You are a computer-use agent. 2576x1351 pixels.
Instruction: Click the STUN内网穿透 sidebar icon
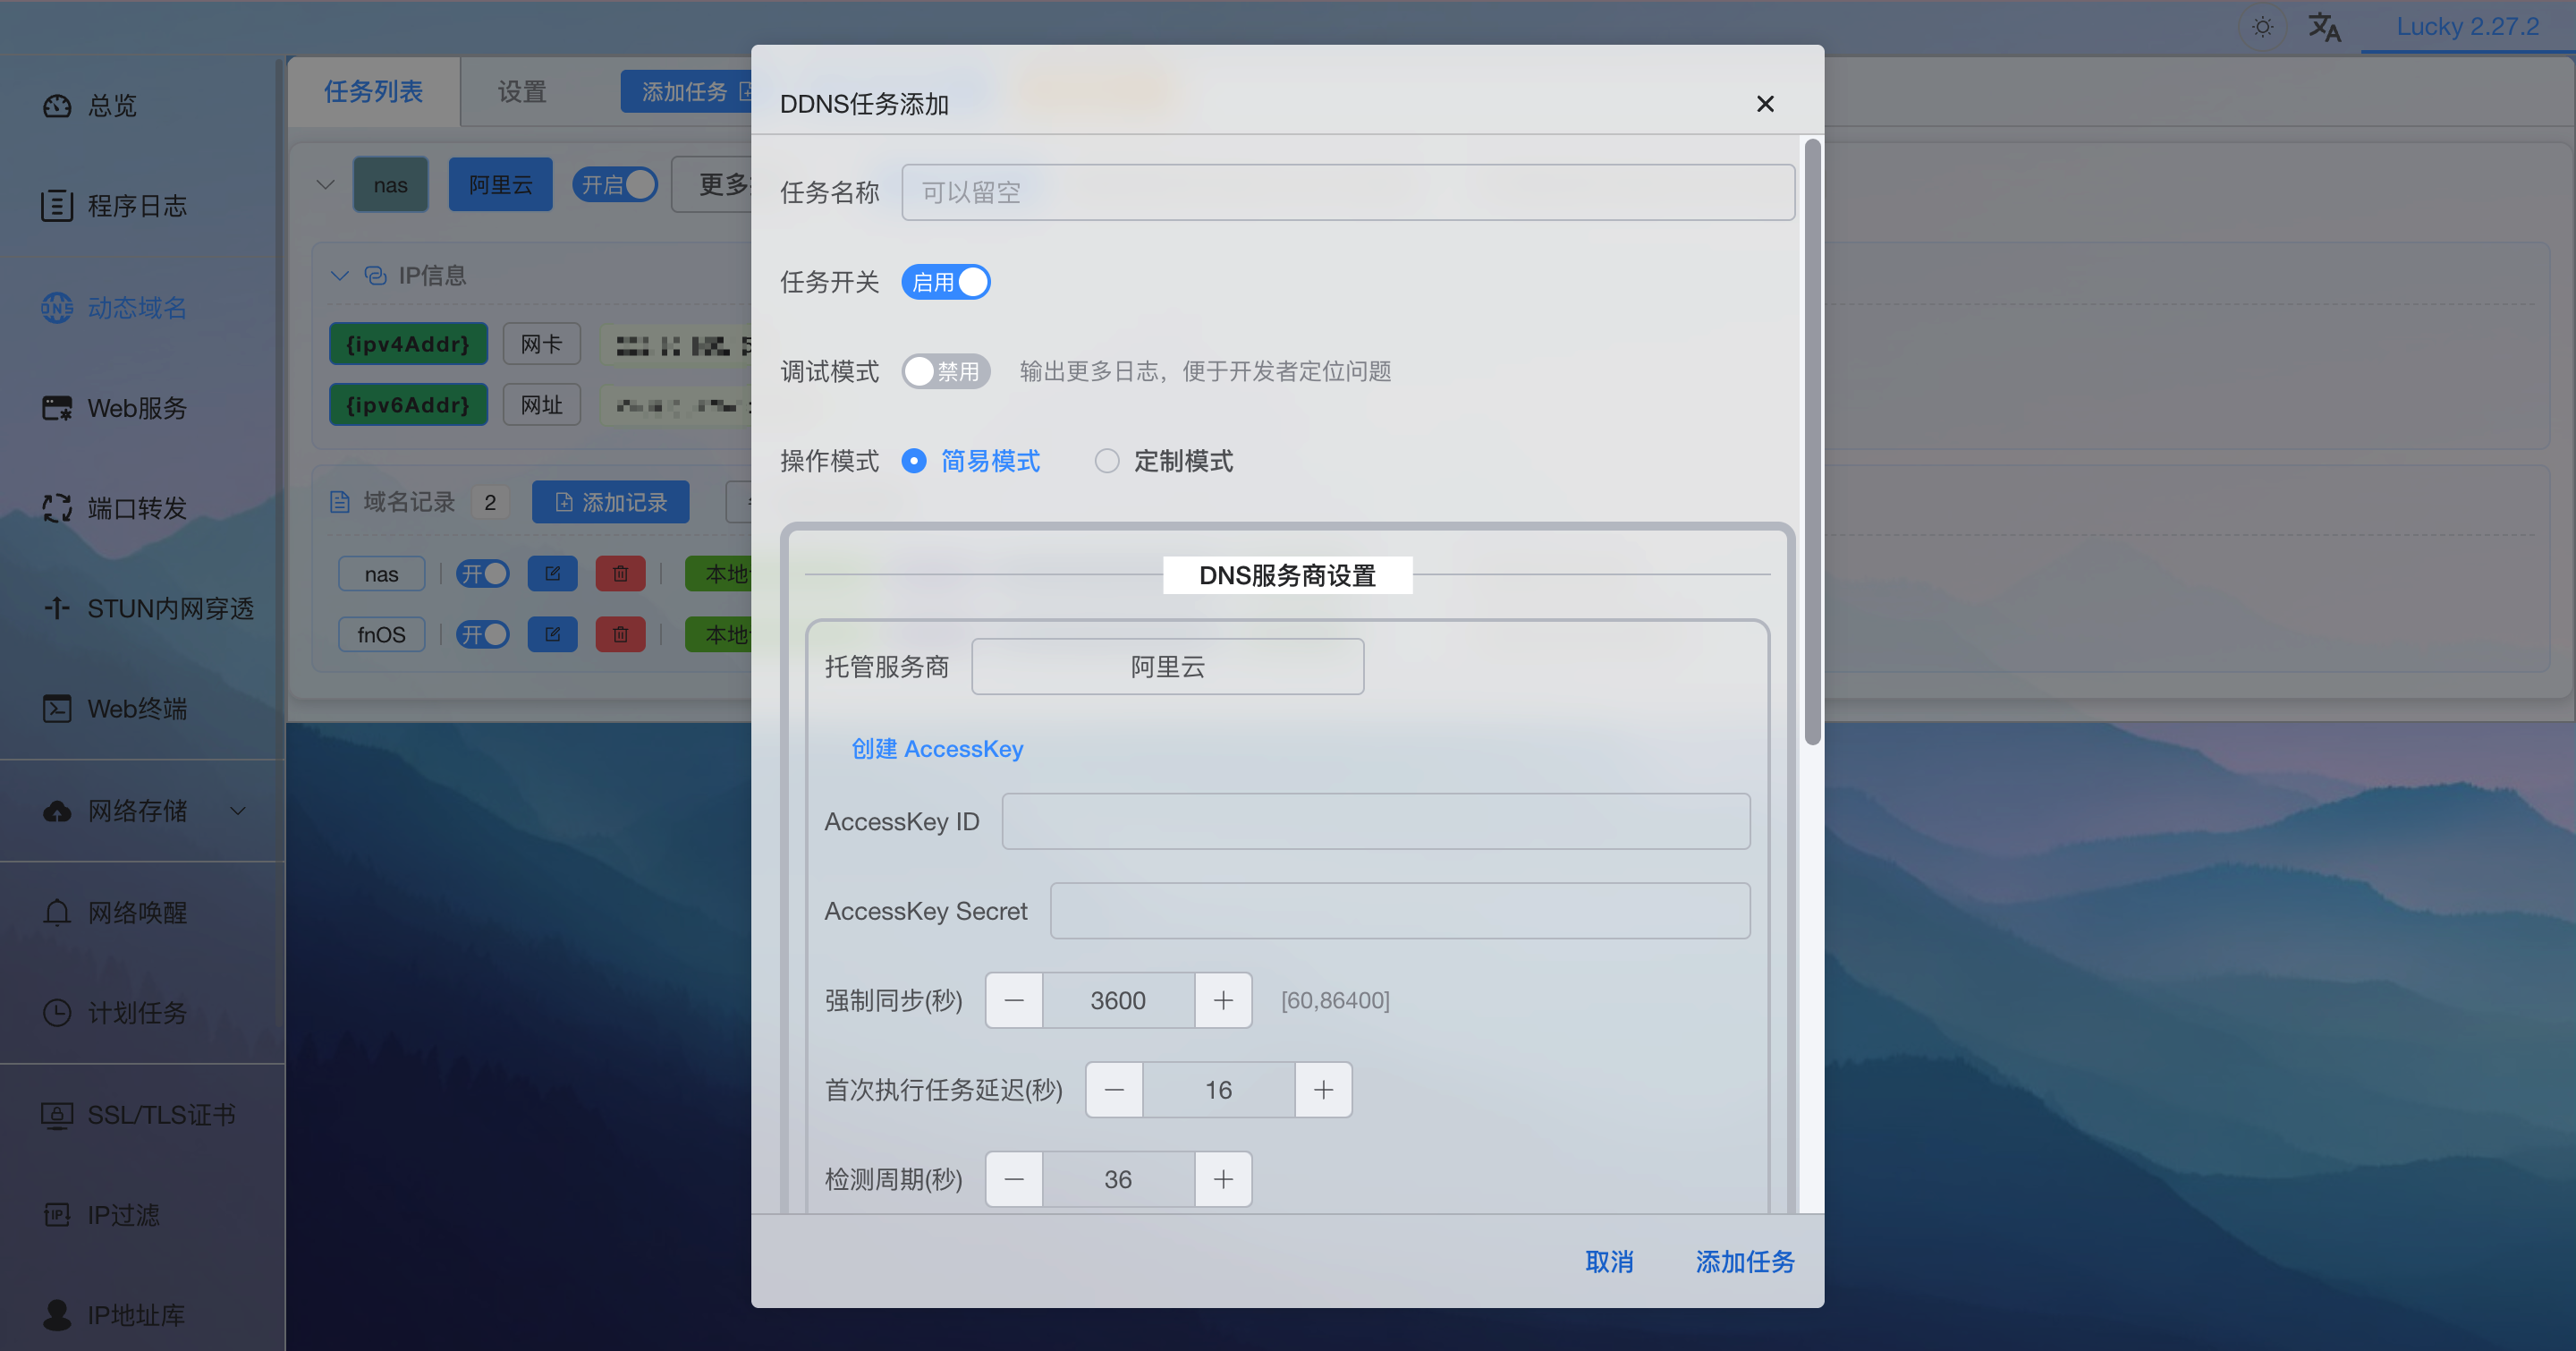57,608
